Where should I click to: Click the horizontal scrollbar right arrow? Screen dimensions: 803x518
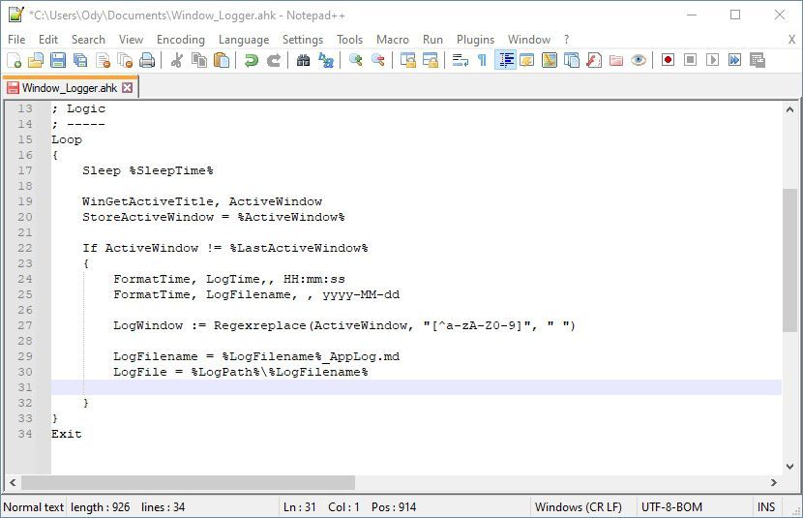774,482
